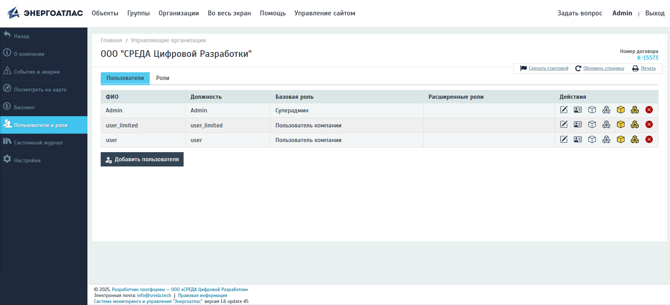Click yellow stacked cubes icon in user row
The image size is (670, 305).
635,140
